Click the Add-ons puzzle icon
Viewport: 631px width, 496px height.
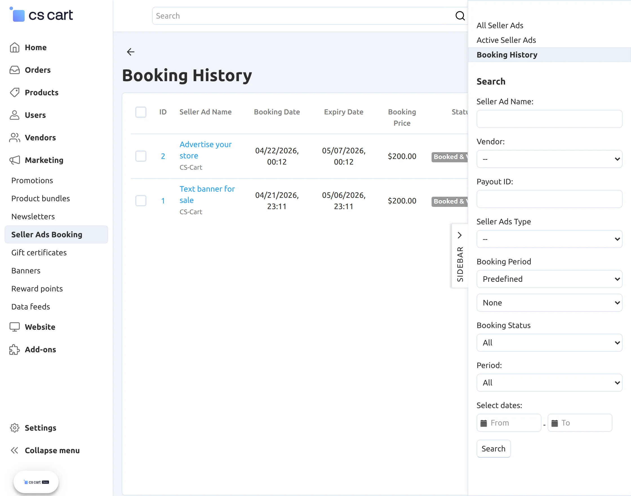click(x=15, y=350)
